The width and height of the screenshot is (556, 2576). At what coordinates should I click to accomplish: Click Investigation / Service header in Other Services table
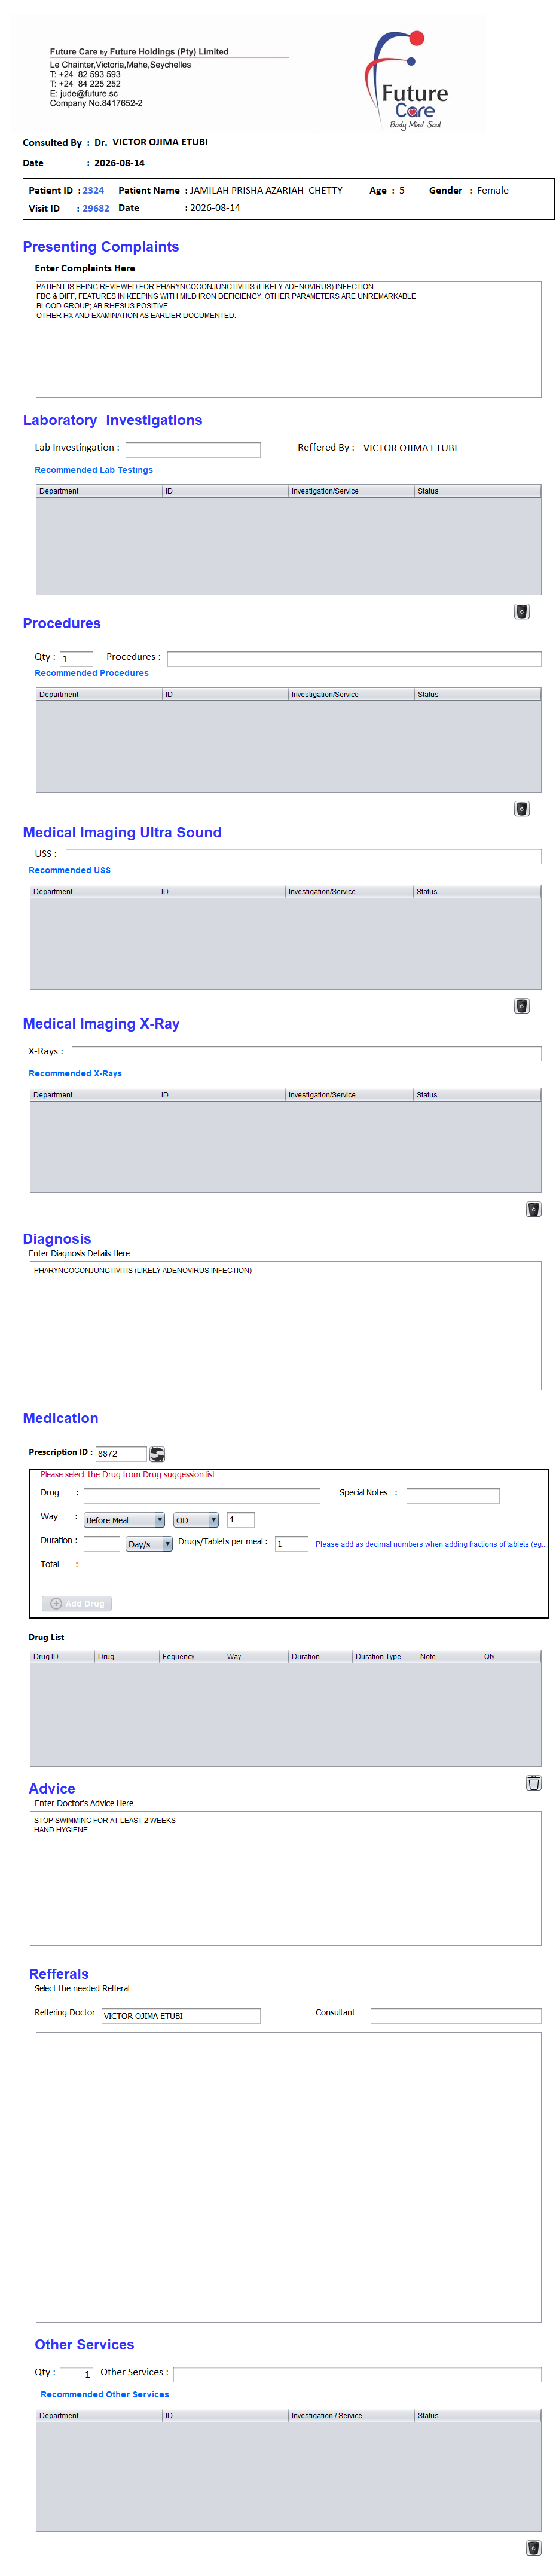(x=351, y=2415)
